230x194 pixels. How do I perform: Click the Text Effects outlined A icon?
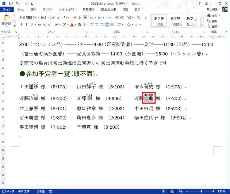pos(56,24)
